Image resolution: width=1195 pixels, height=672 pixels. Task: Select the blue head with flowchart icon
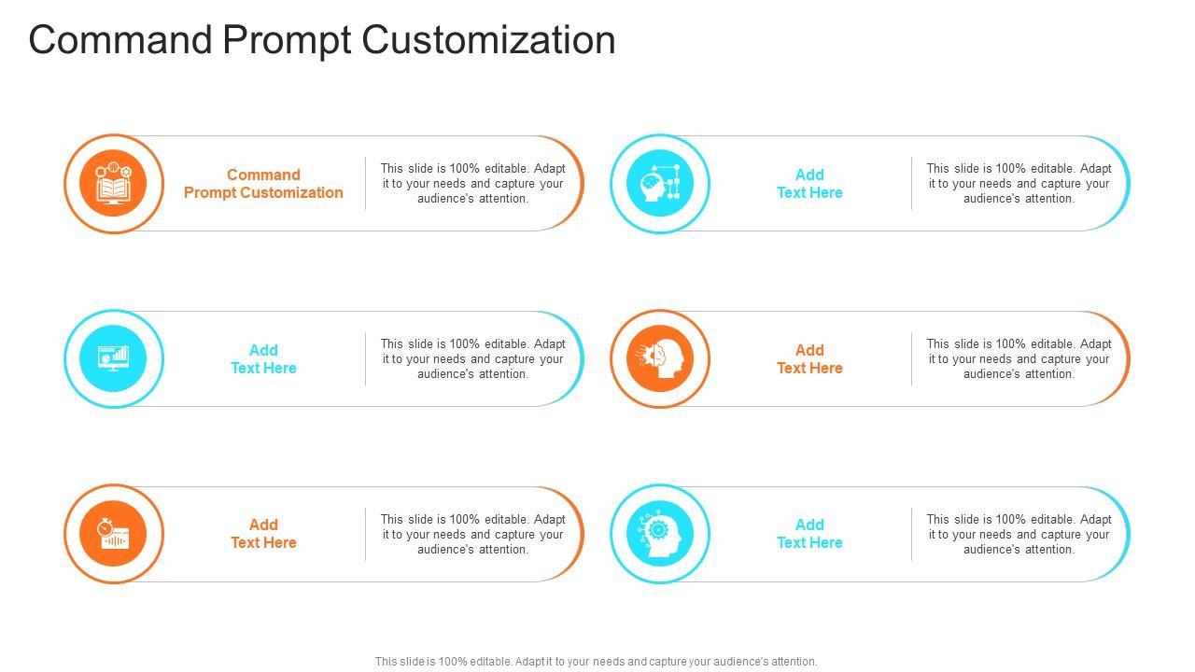click(x=660, y=184)
